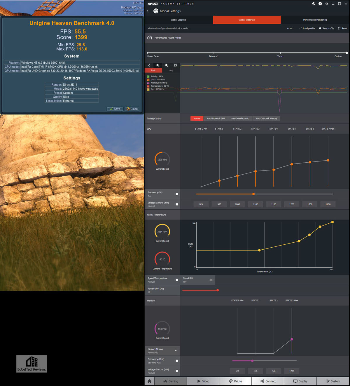Screen dimensions: 350x386
Task: Open the Performance Monitoring tab
Action: pos(315,20)
